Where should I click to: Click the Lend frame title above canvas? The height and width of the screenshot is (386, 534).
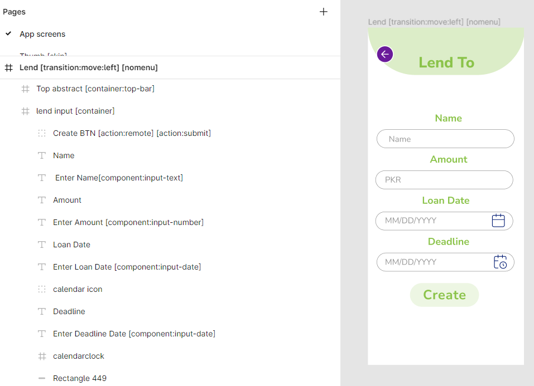click(434, 22)
